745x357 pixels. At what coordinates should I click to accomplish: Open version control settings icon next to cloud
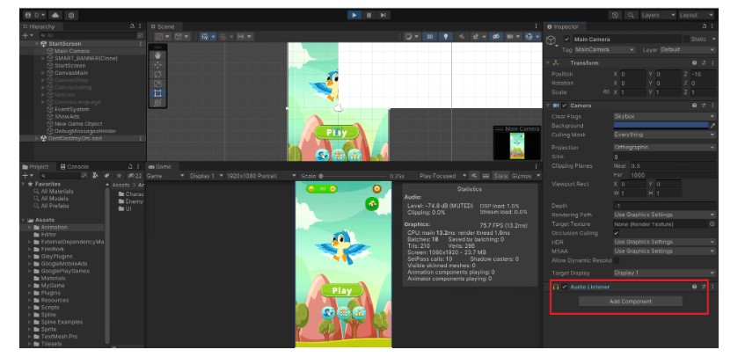[70, 15]
